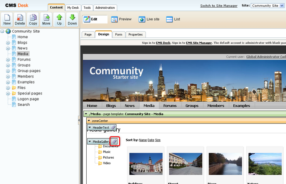286x184 pixels.
Task: Click the Pictures folder icon in the media gallery
Action: (100, 157)
